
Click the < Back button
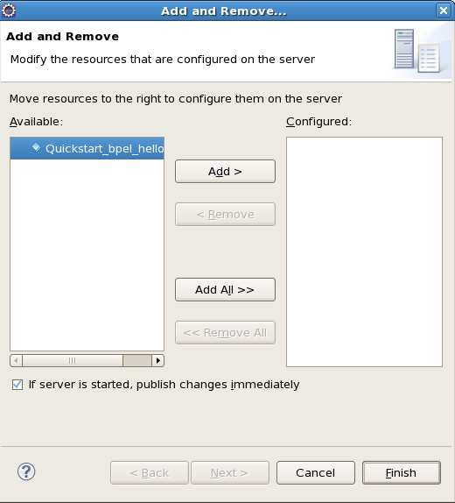coord(150,473)
